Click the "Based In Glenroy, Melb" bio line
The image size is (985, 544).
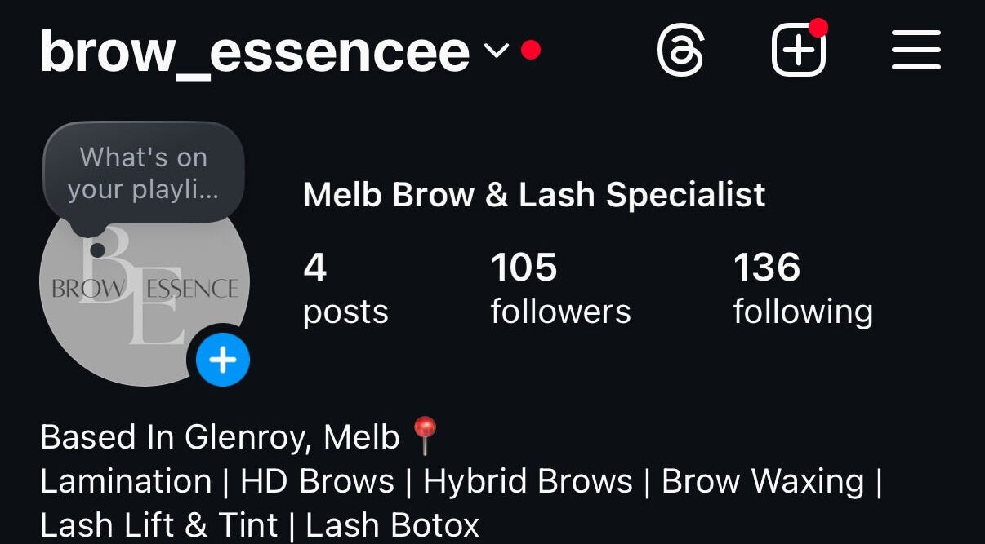click(x=220, y=437)
